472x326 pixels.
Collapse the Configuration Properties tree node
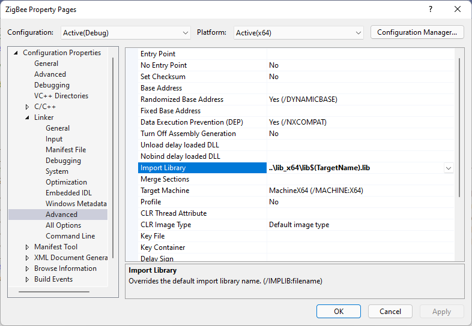tap(16, 53)
